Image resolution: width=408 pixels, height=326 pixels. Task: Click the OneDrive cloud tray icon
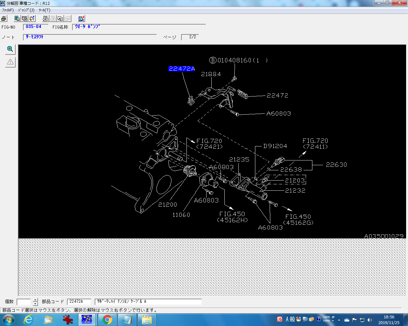(347, 320)
